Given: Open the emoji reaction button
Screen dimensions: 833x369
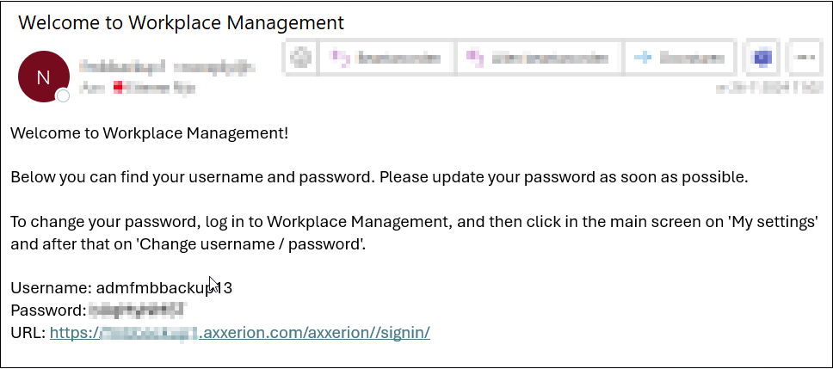Looking at the screenshot, I should coord(302,58).
